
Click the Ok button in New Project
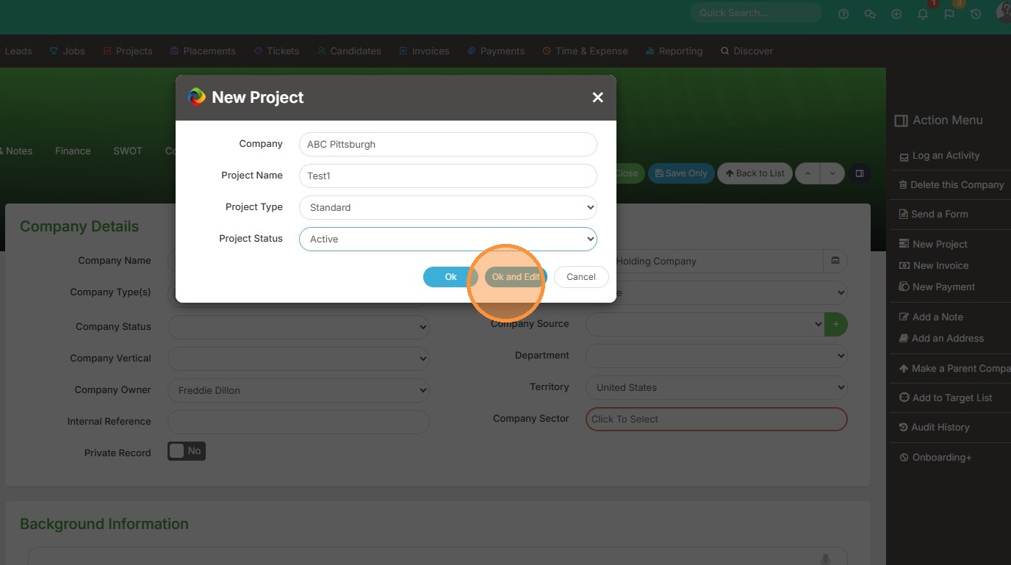[x=450, y=276]
